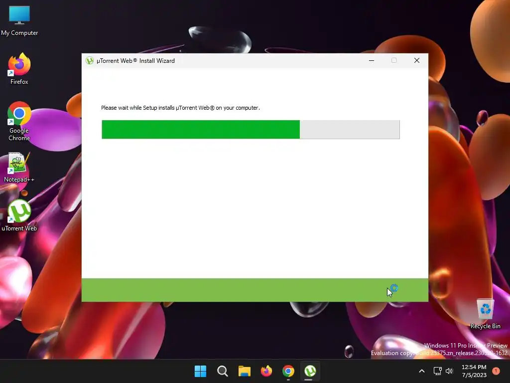Viewport: 510px width, 383px height.
Task: Open Google Chrome desktop shortcut
Action: pos(19,121)
